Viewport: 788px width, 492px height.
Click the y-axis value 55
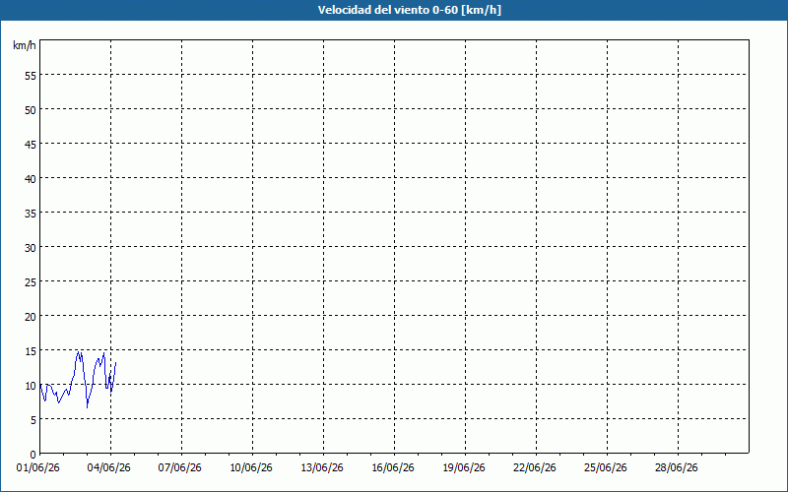point(31,76)
